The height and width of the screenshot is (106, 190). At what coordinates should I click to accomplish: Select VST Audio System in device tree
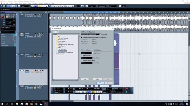coord(62,51)
